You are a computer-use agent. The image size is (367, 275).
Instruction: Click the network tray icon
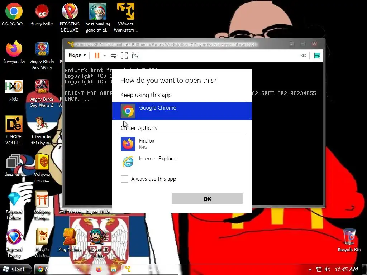coord(319,270)
